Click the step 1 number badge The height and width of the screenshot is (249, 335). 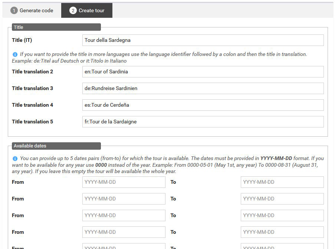(14, 11)
